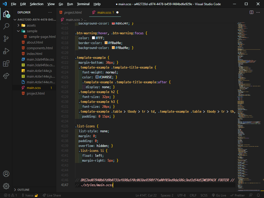The image size is (264, 198).
Task: Open the Source Control view
Action: (6, 38)
